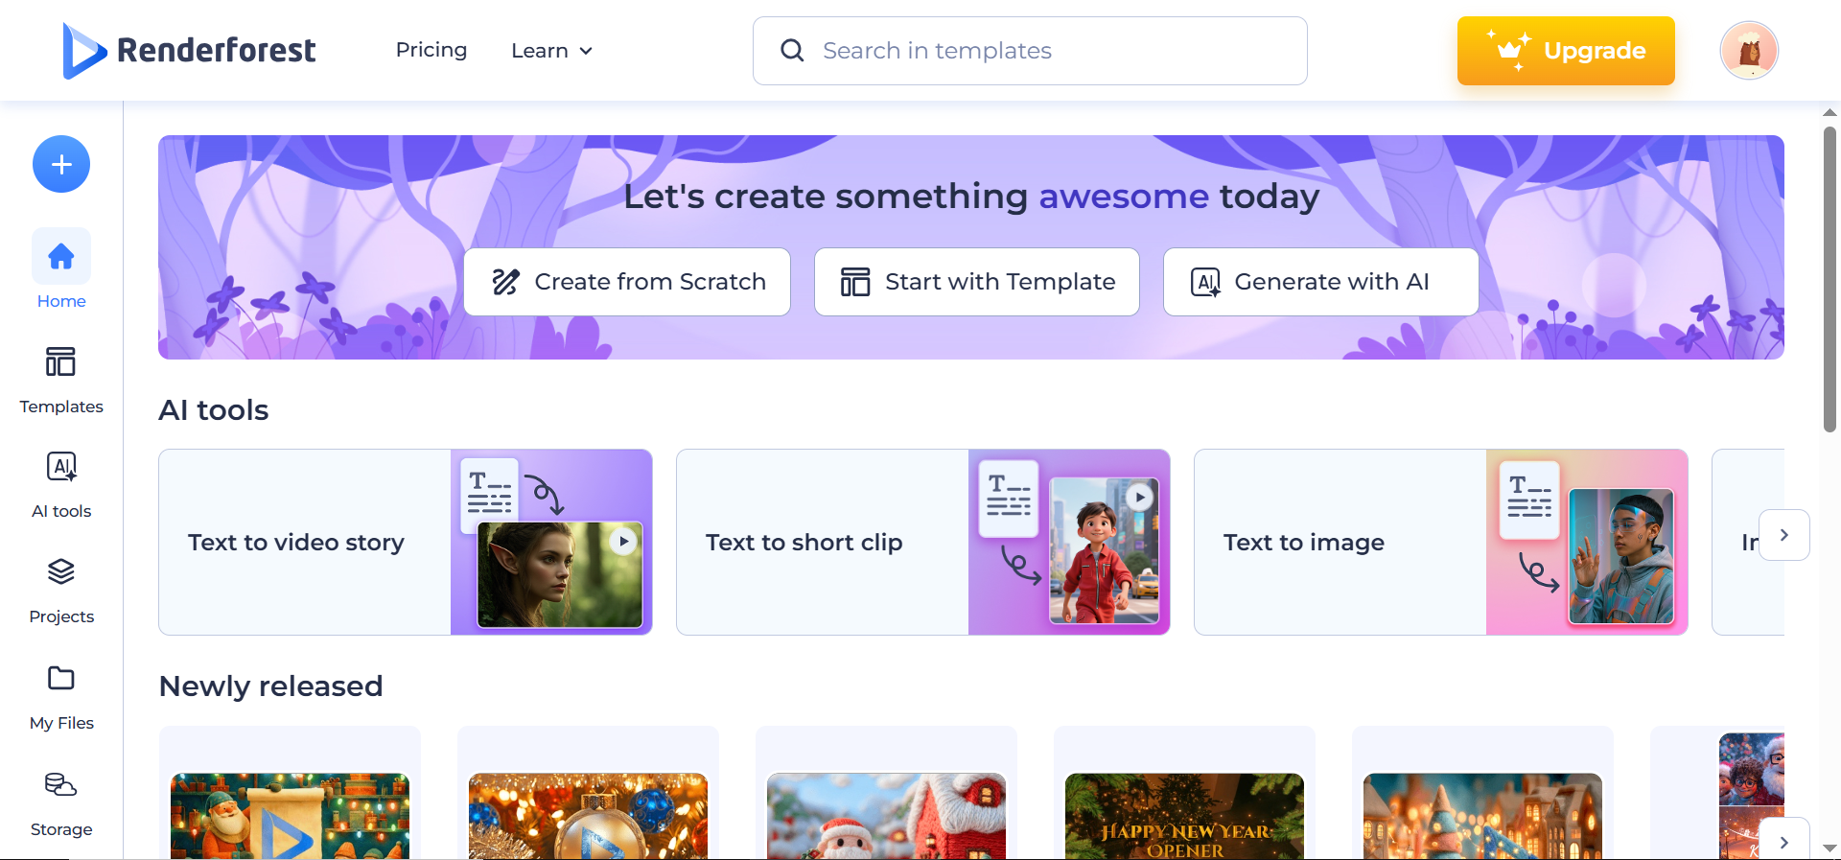This screenshot has width=1841, height=860.
Task: Open the Pricing menu item
Action: [431, 50]
